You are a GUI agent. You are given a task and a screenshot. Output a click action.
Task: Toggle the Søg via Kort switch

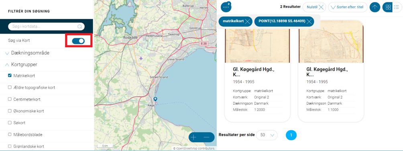(78, 41)
